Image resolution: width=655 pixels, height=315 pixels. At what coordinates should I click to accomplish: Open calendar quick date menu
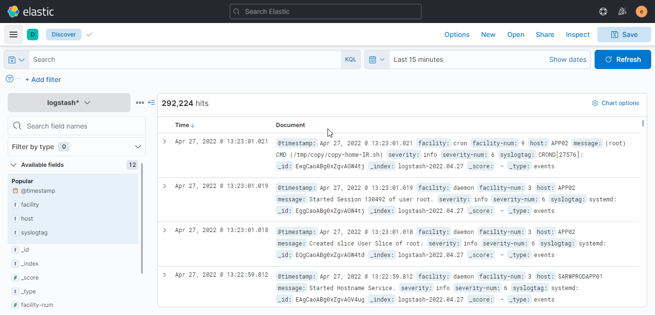coord(377,59)
